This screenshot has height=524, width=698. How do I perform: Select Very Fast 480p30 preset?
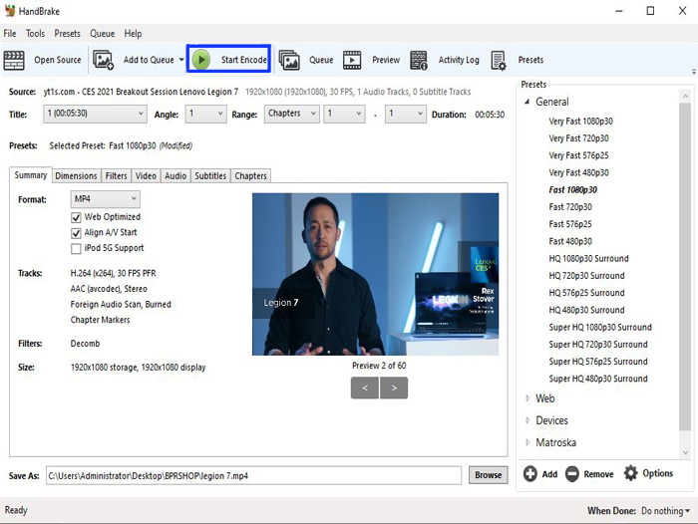578,172
